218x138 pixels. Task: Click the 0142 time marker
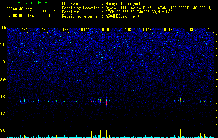[44, 30]
